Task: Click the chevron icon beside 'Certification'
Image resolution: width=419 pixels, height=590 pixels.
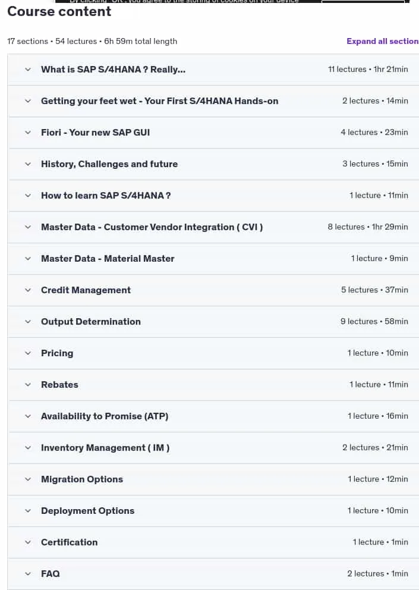Action: pyautogui.click(x=28, y=542)
